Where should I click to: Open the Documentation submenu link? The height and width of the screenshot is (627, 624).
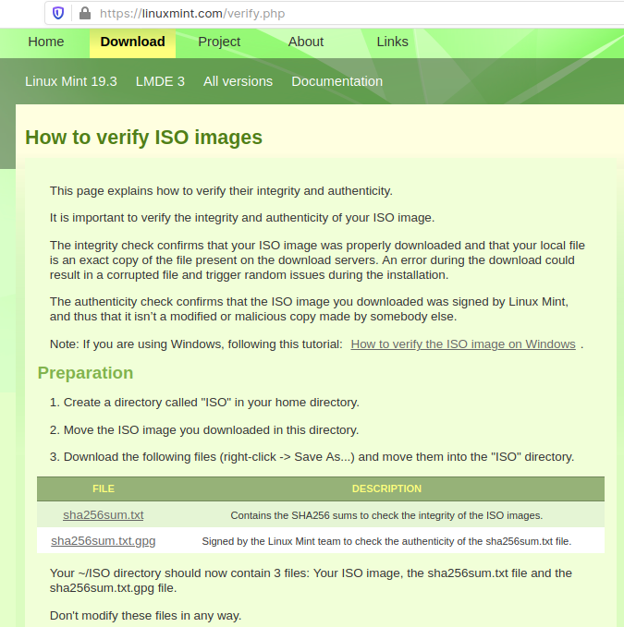point(337,81)
